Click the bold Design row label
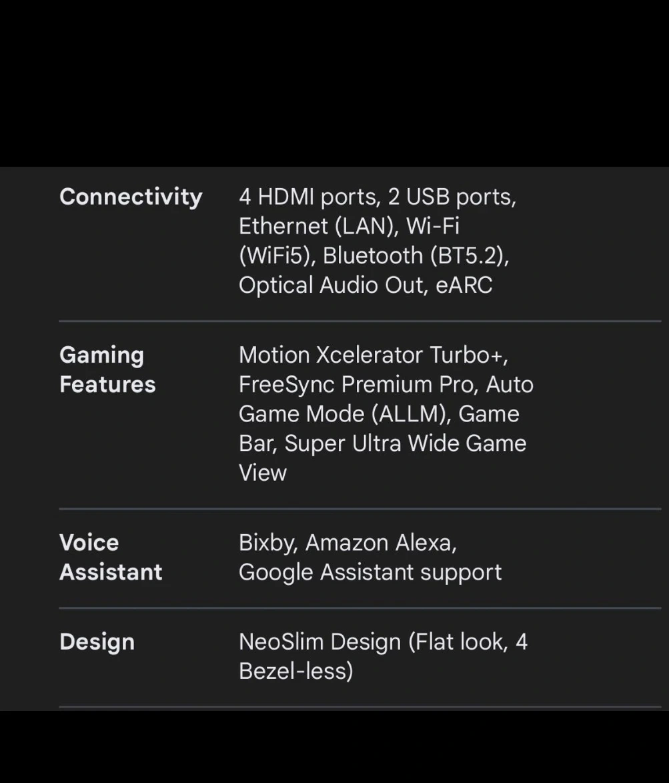 click(97, 642)
